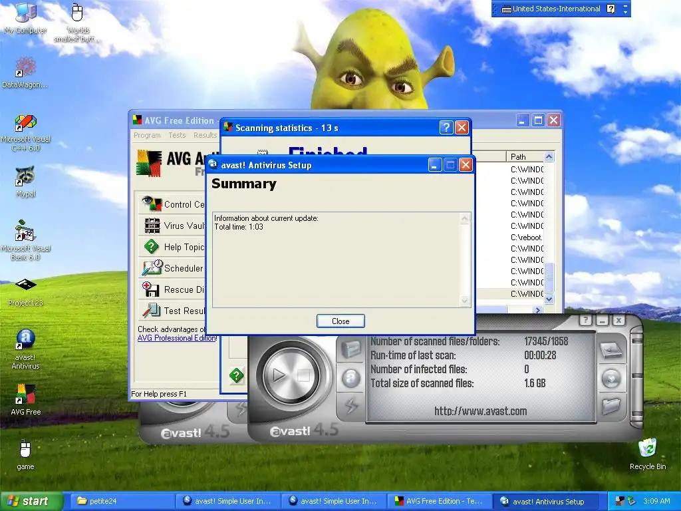681x511 pixels.
Task: Open Worlds smallest butt... desktop icon
Action: [x=77, y=23]
